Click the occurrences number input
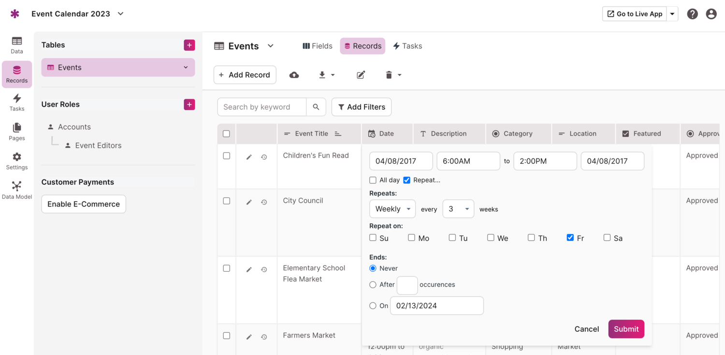The image size is (725, 355). tap(407, 285)
